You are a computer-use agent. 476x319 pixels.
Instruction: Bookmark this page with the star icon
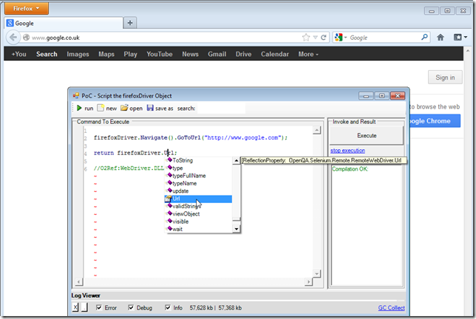coord(306,37)
